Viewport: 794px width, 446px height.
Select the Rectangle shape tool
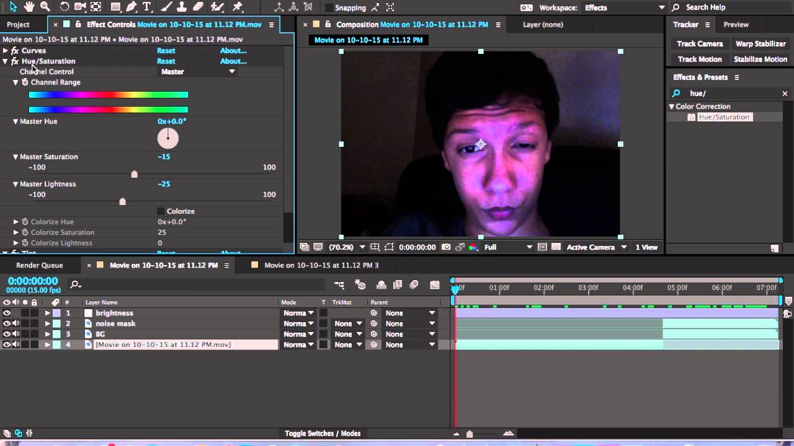click(115, 7)
